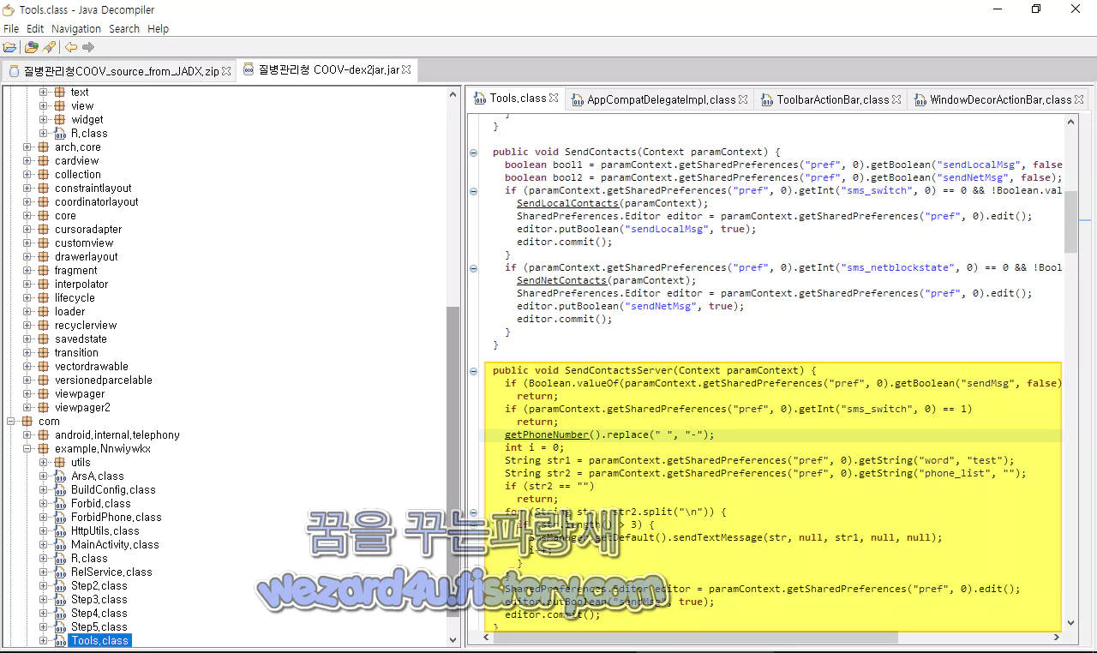Viewport: 1097px width, 653px height.
Task: Open the File menu
Action: pyautogui.click(x=11, y=28)
